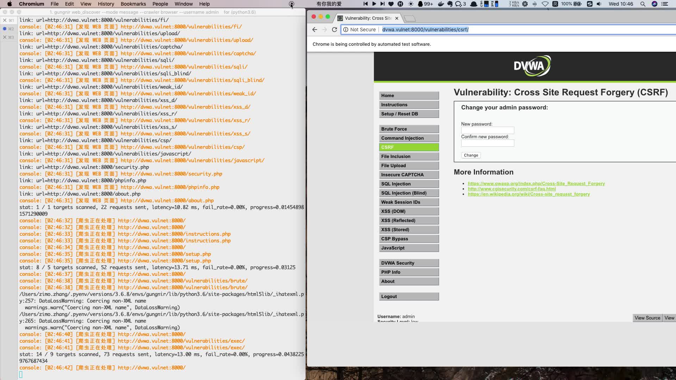Viewport: 676px width, 380px height.
Task: Click the Docker whale menu bar icon
Action: pos(440,4)
